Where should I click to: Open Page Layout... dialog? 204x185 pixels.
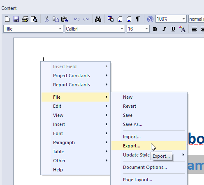click(149, 180)
